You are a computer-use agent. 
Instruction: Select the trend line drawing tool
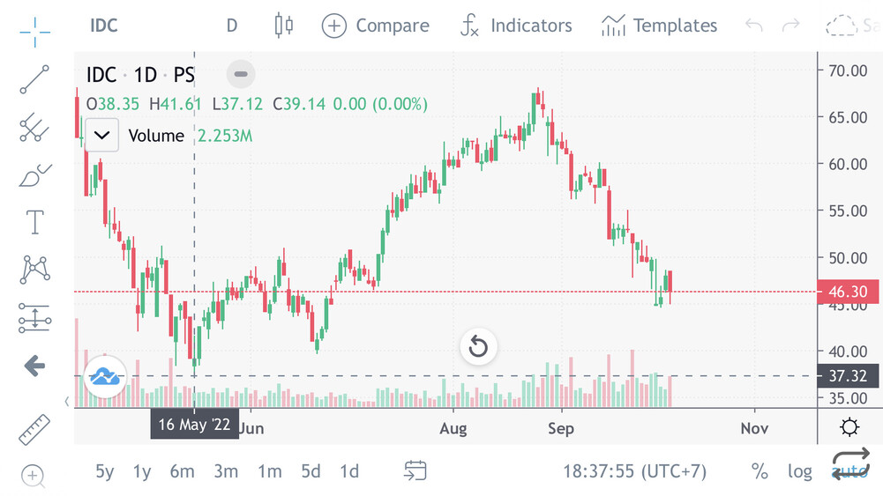(35, 79)
